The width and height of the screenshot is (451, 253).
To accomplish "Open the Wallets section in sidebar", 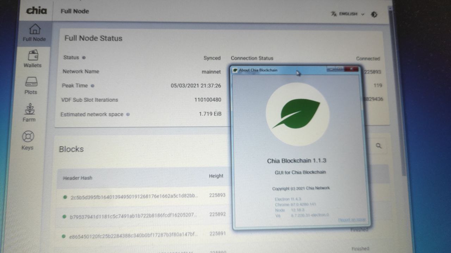I will tap(32, 59).
